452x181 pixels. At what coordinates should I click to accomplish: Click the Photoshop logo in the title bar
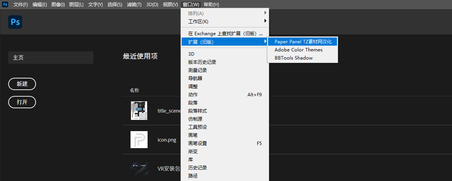[x=5, y=4]
